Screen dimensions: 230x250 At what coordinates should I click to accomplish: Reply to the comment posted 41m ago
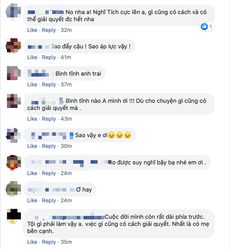pyautogui.click(x=49, y=57)
